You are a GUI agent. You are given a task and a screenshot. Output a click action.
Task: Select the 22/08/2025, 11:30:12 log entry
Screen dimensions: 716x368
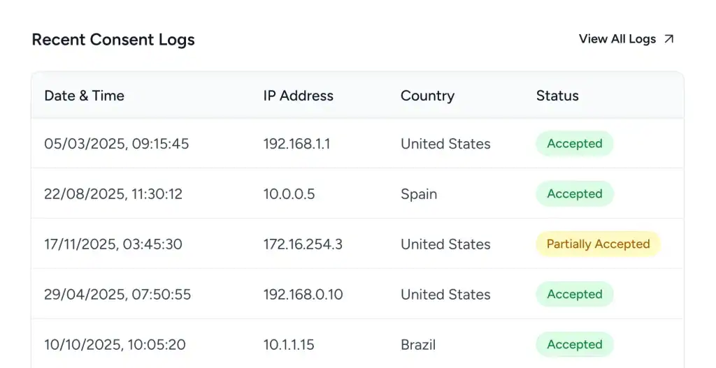pos(357,194)
